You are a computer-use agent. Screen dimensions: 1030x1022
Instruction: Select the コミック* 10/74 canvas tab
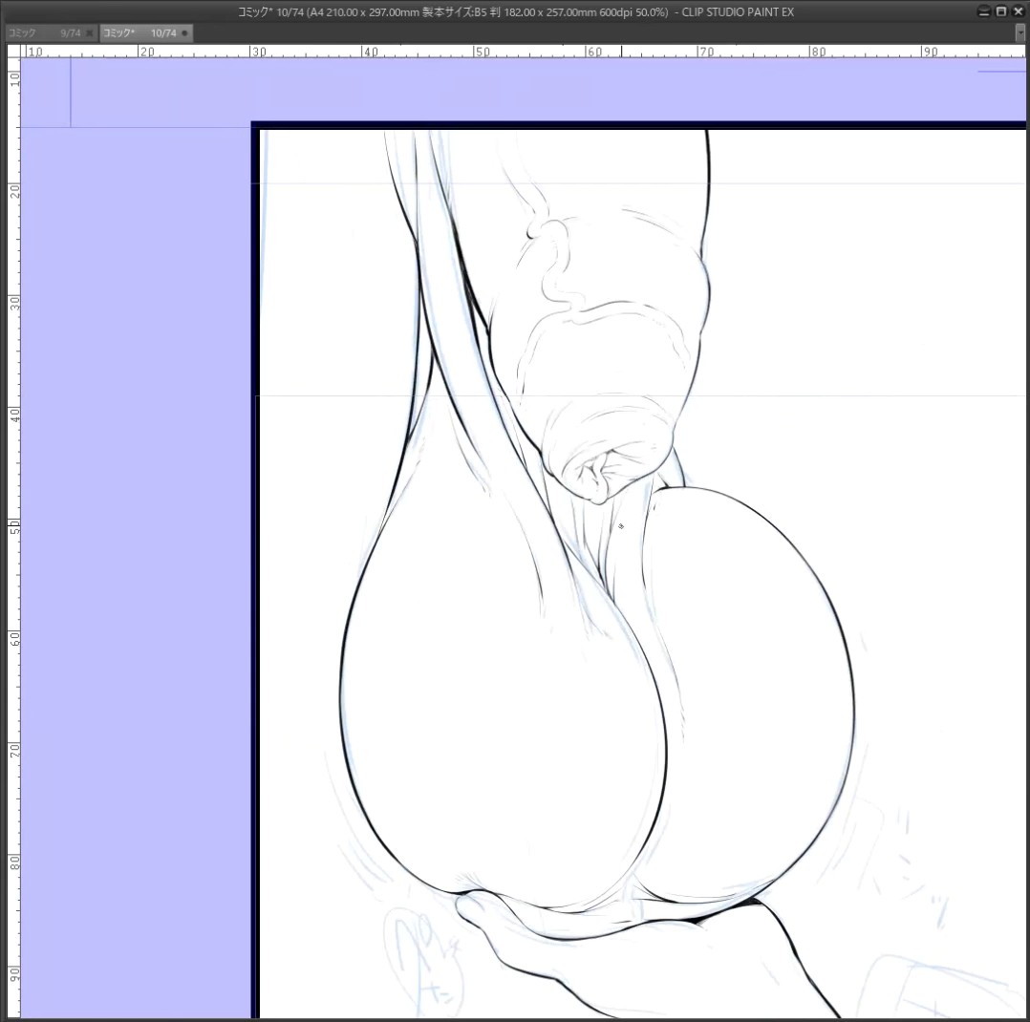tap(139, 32)
